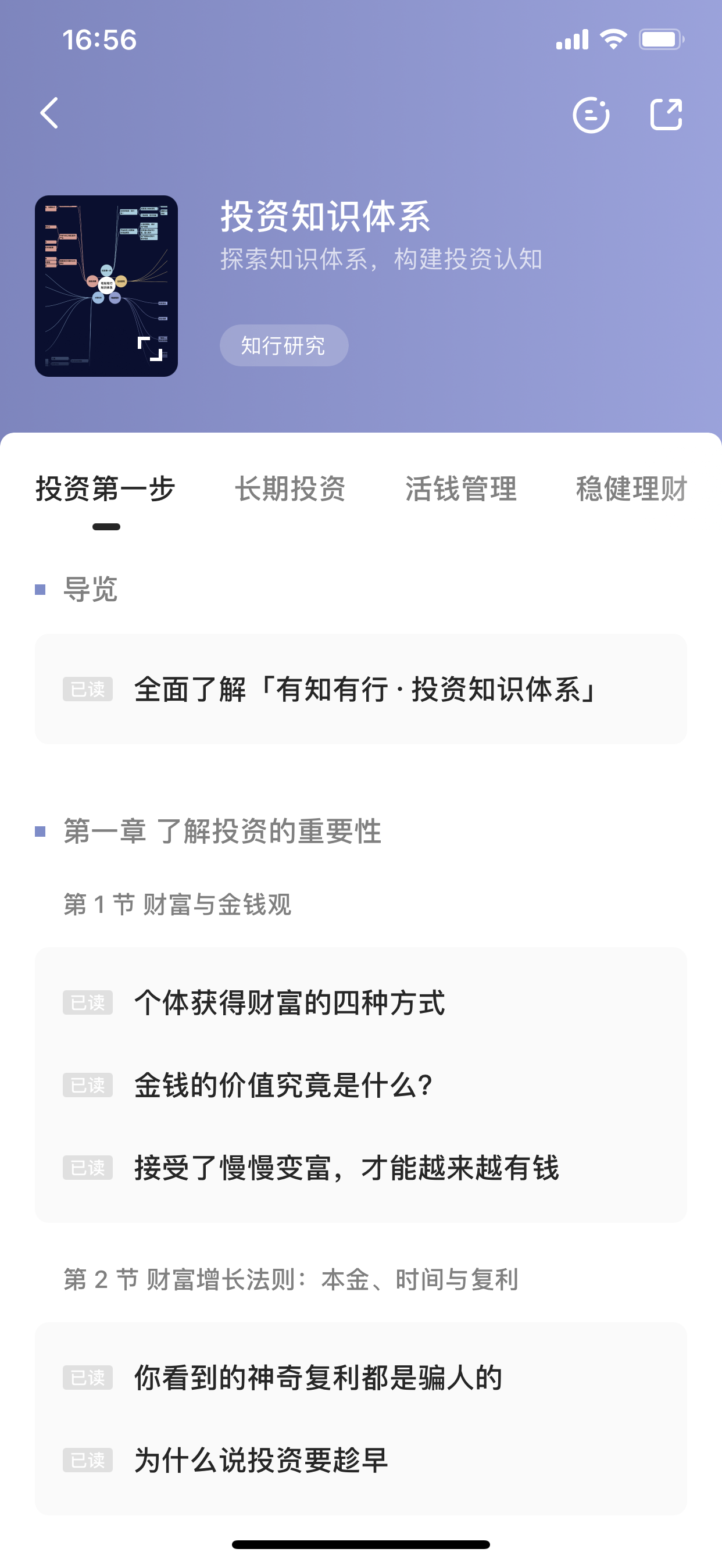
Task: Open article 金钱的价值究竟是什么?
Action: (283, 1085)
